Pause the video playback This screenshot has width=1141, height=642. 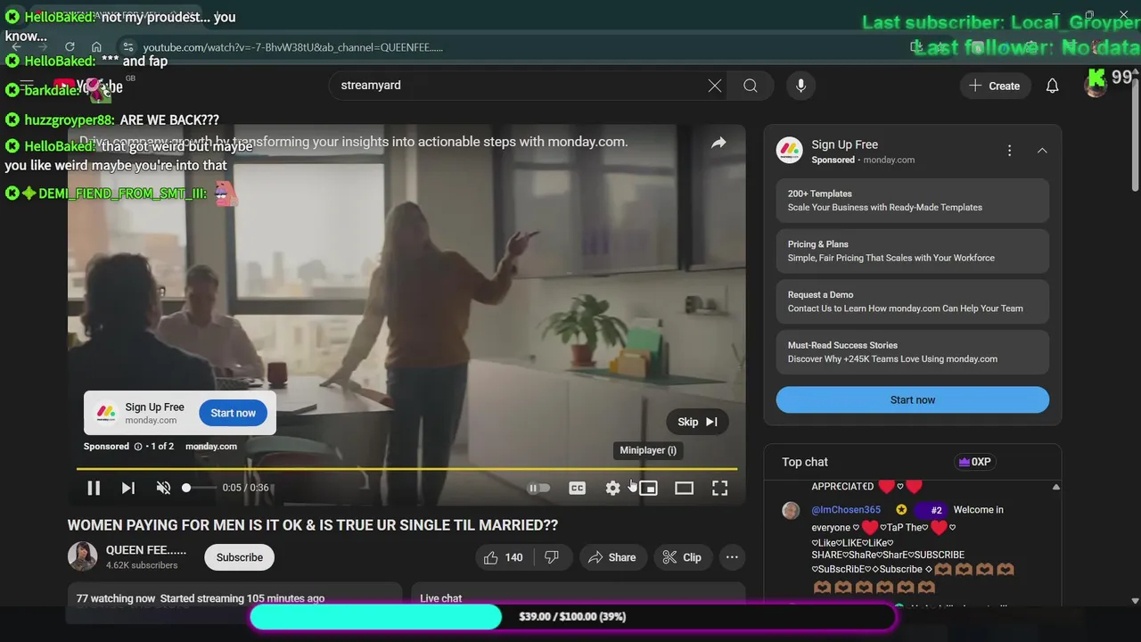94,488
